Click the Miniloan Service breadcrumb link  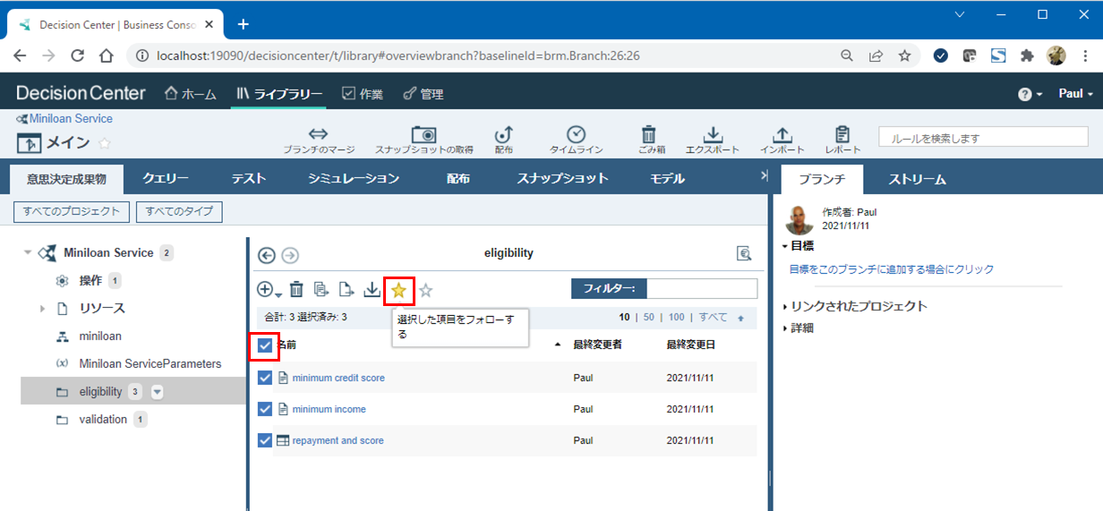pos(71,118)
